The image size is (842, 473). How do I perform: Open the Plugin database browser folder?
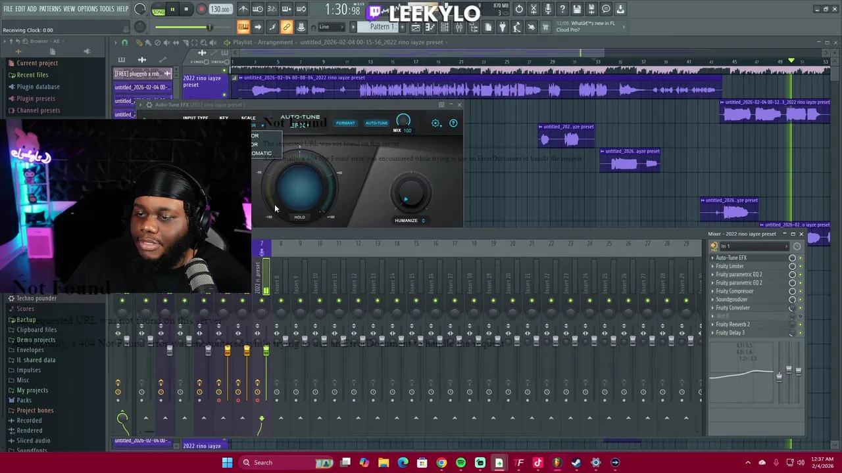(38, 87)
